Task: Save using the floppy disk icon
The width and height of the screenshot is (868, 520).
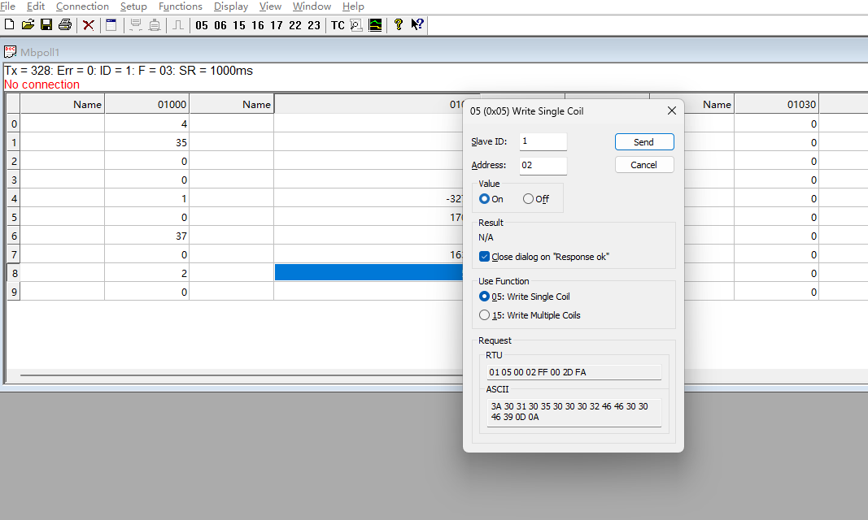Action: 46,25
